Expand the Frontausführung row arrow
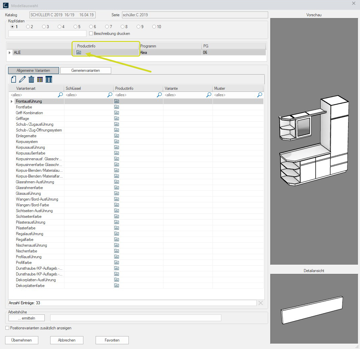The image size is (360, 349). click(x=12, y=101)
